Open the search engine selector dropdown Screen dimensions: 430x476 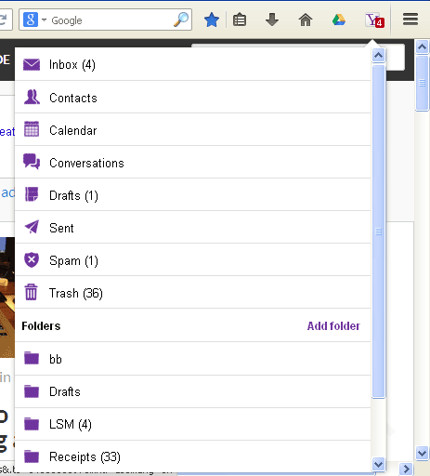point(34,20)
